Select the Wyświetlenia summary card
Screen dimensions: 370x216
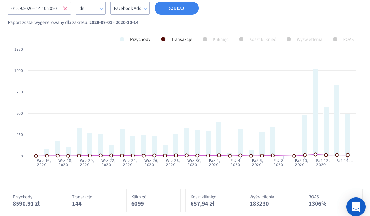[272, 200]
